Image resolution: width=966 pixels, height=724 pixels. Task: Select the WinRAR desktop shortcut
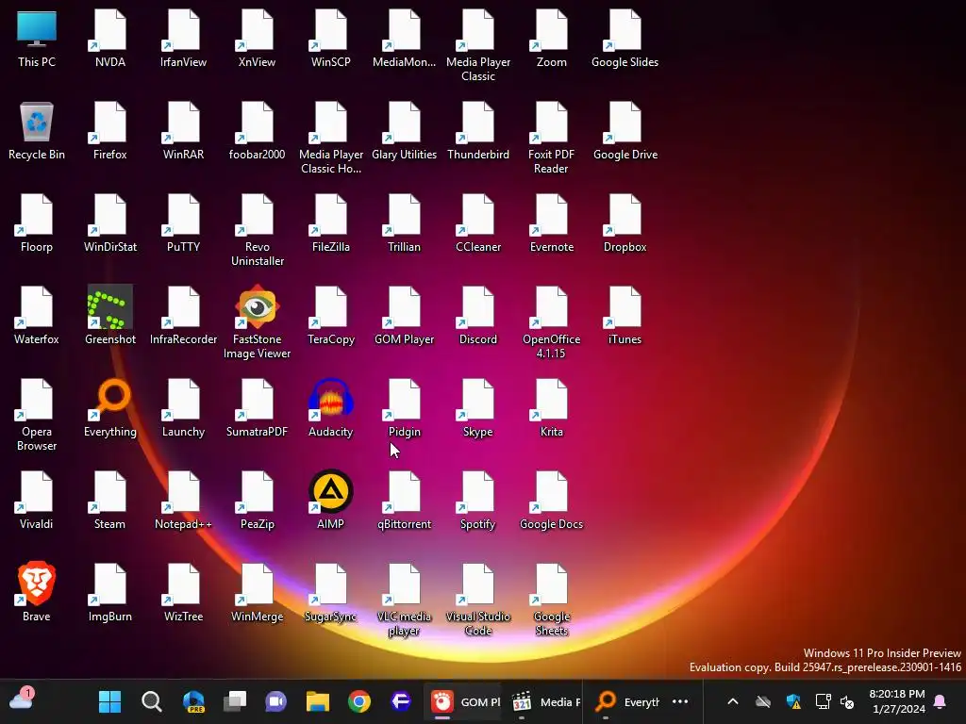184,130
